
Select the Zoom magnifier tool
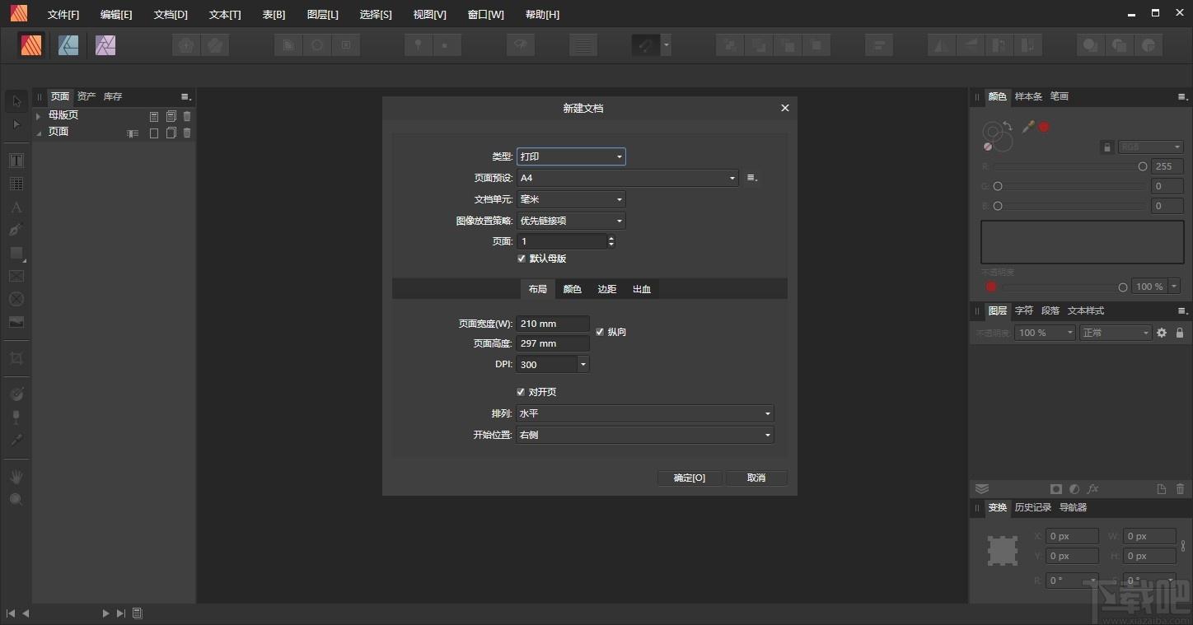click(x=16, y=499)
